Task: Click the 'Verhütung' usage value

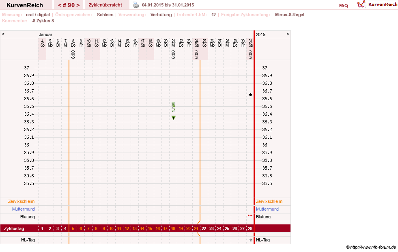Action: (x=161, y=15)
